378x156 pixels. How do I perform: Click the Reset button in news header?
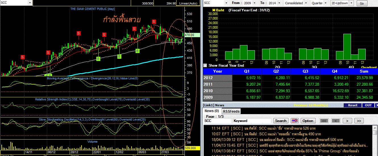353,105
